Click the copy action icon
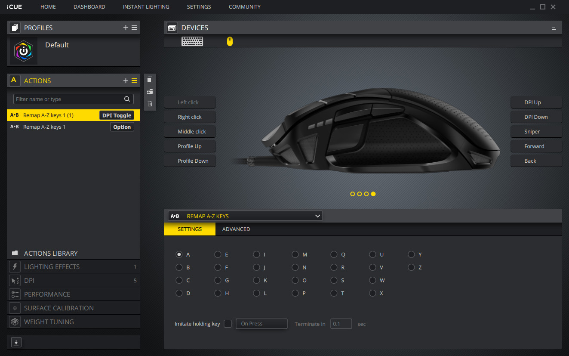The width and height of the screenshot is (569, 356). point(150,80)
